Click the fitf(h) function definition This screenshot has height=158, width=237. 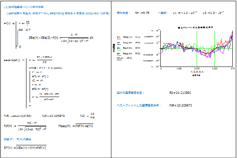pyautogui.click(x=25, y=126)
